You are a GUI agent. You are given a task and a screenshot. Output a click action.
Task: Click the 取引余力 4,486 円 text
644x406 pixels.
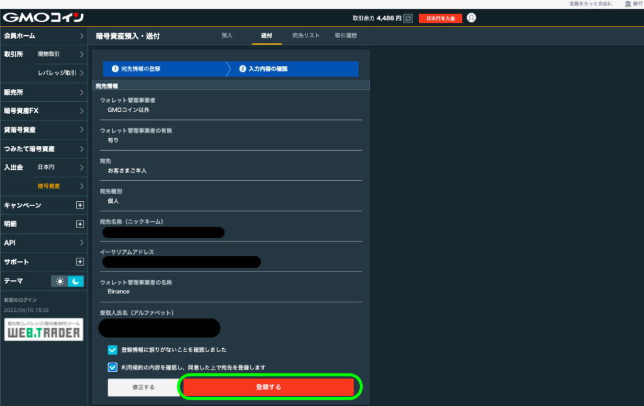click(377, 18)
